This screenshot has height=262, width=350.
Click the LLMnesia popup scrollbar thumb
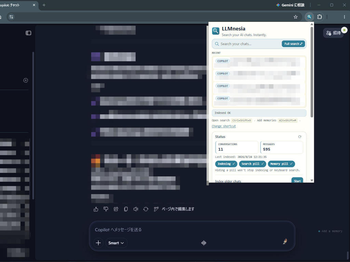pyautogui.click(x=312, y=72)
